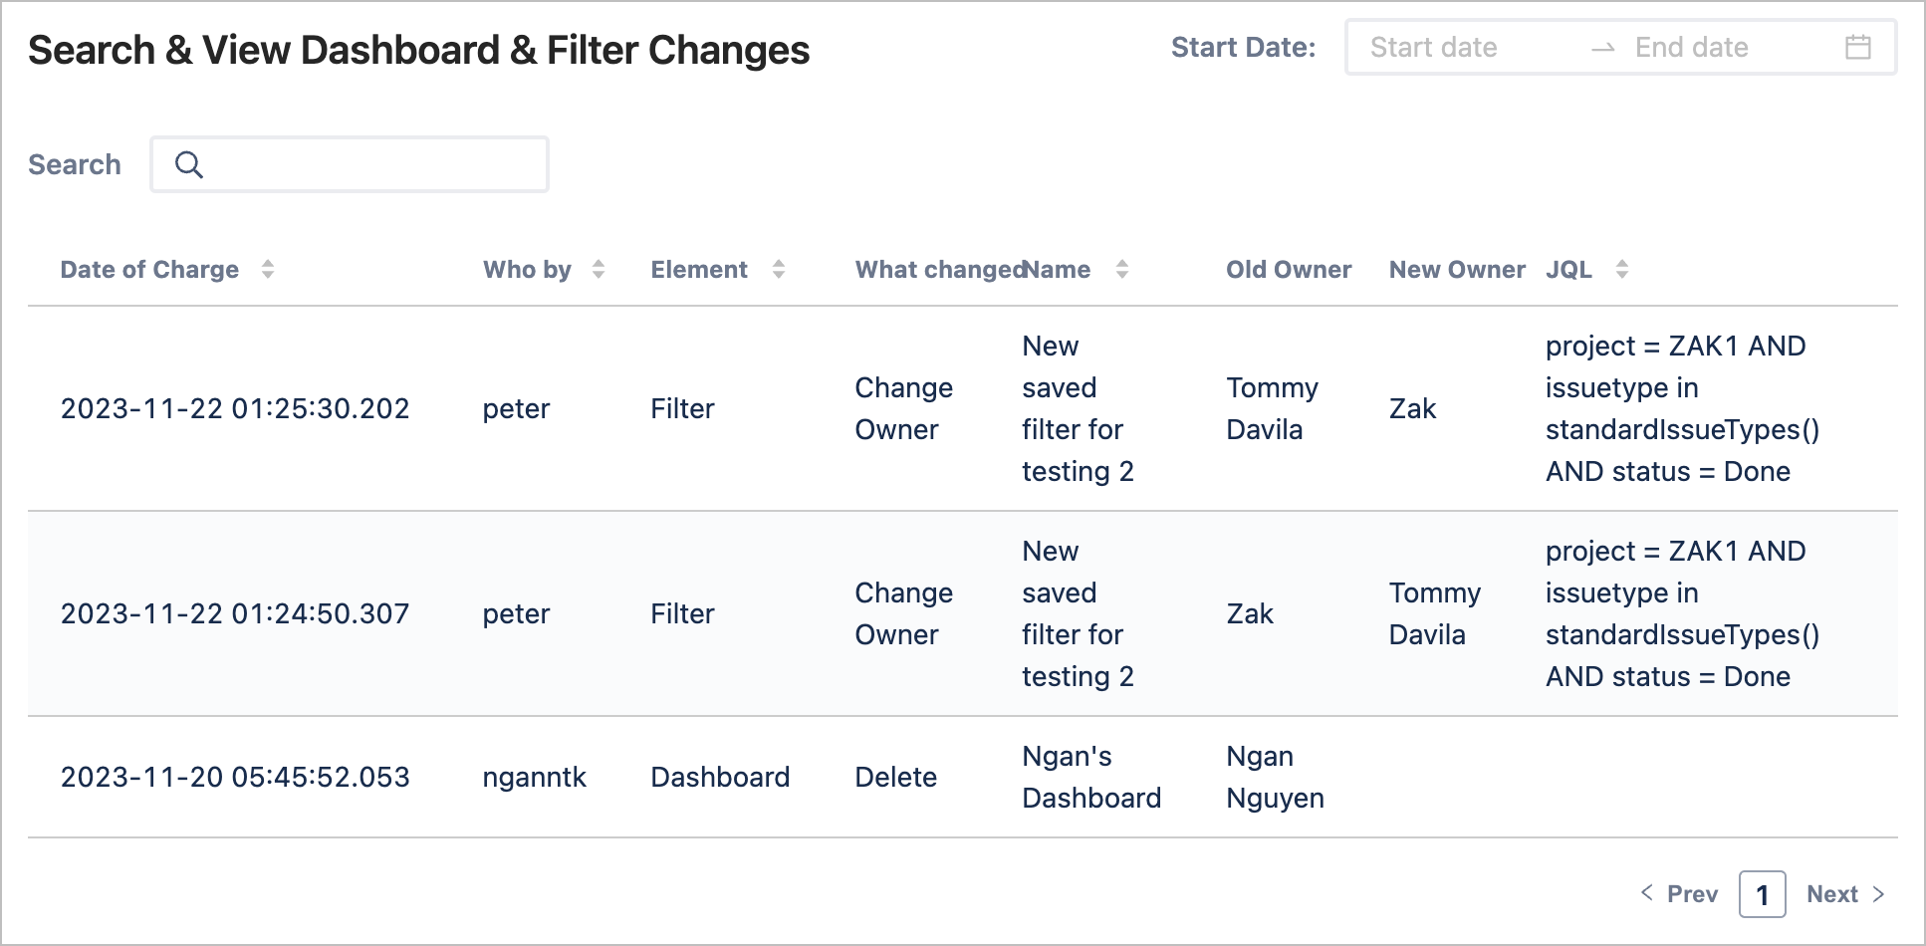Click the left chevron beside Prev
The width and height of the screenshot is (1926, 946).
[1647, 892]
